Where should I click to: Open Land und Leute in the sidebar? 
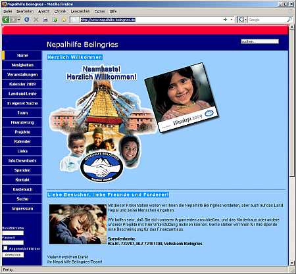tap(22, 94)
